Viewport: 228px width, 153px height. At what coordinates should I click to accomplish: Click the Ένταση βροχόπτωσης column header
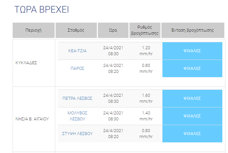192,30
